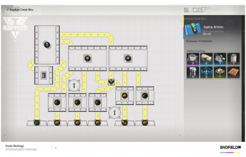The height and width of the screenshot is (157, 246).
Task: Click the Detail Cetak Biru panel title
Action: pos(196,19)
